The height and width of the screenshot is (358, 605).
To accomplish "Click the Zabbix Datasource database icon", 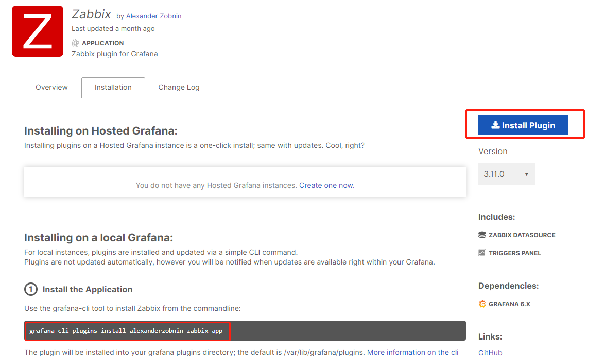I will tap(482, 235).
